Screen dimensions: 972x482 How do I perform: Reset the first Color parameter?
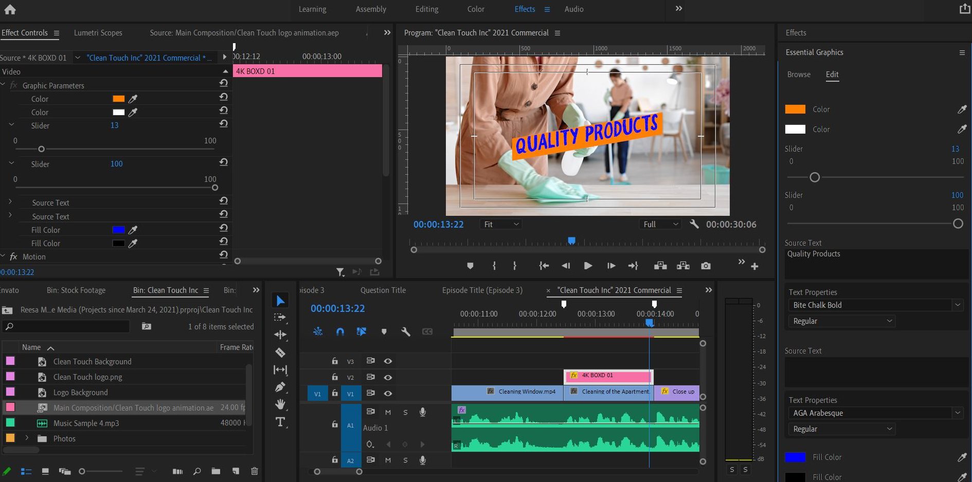pos(224,97)
